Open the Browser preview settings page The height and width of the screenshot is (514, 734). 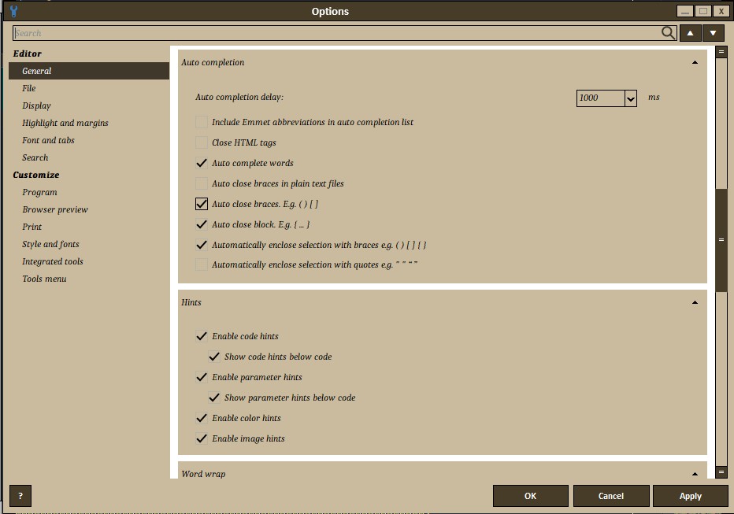[x=55, y=209]
